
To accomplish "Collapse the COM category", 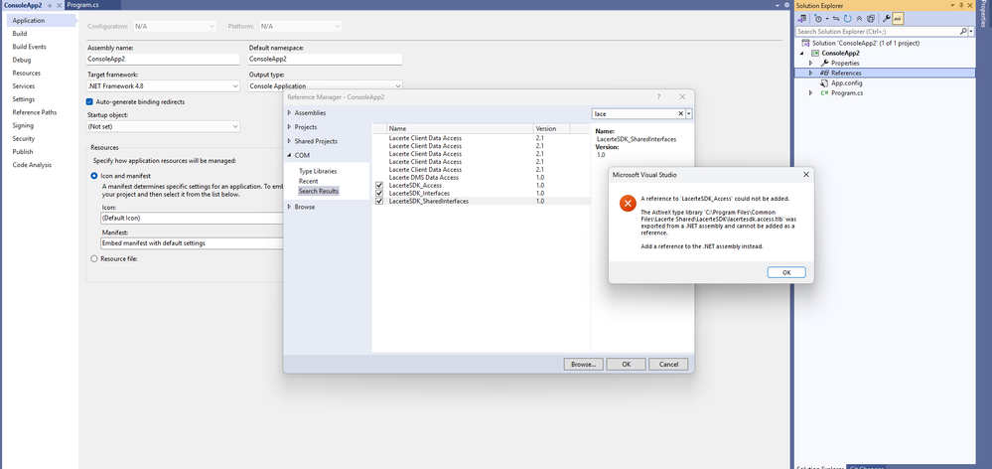I will (x=290, y=155).
